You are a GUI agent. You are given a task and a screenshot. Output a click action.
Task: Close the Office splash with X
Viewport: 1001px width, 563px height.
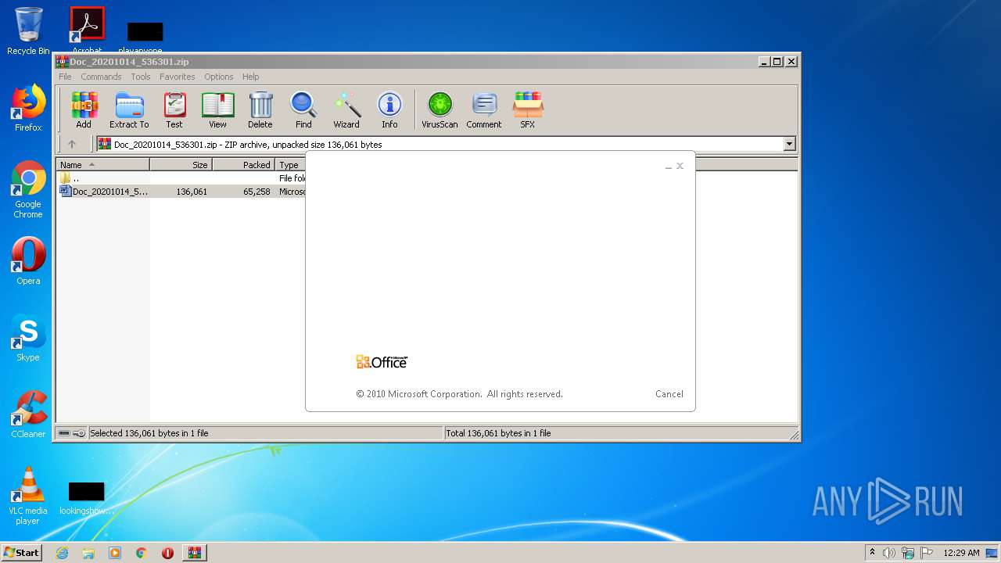tap(680, 166)
